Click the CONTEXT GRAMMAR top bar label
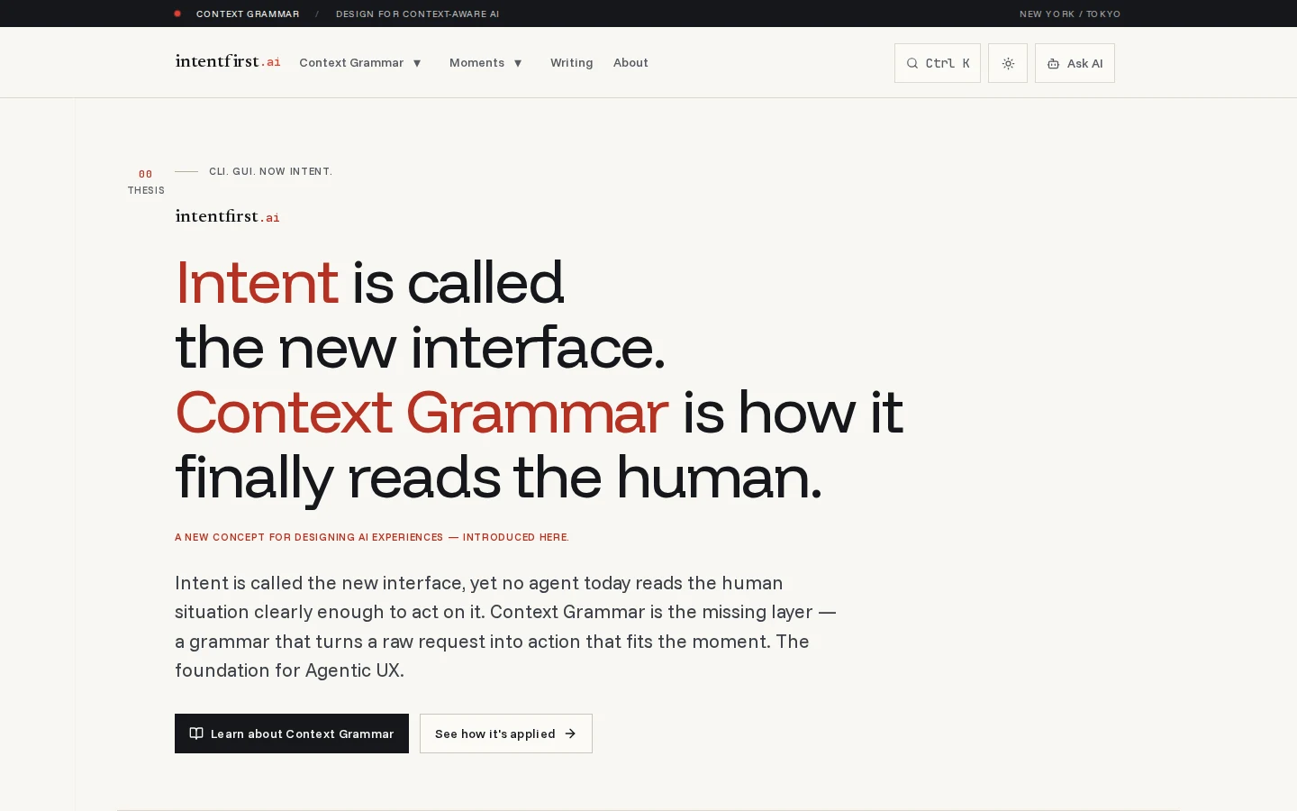 click(248, 14)
